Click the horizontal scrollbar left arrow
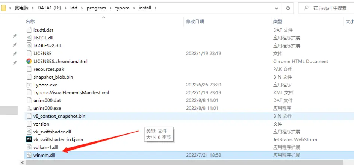This screenshot has width=354, height=165. pos(23,162)
